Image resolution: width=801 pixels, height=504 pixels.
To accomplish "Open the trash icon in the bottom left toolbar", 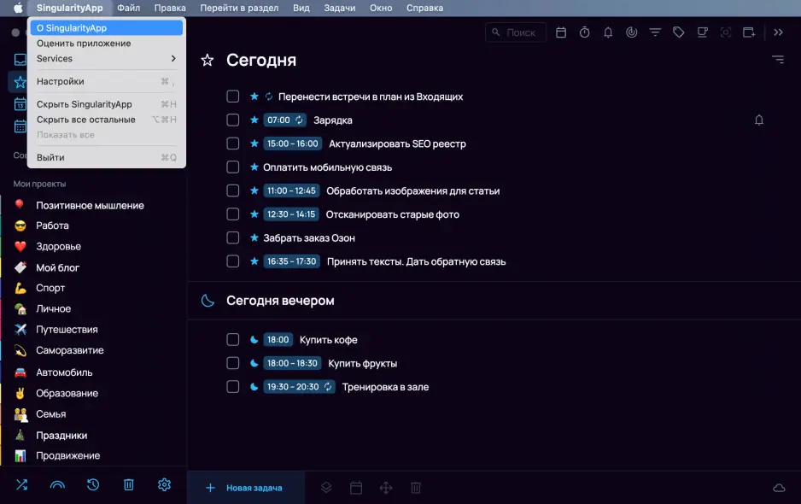I will [128, 484].
